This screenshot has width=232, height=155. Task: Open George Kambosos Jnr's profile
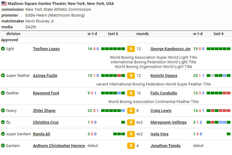point(170,49)
